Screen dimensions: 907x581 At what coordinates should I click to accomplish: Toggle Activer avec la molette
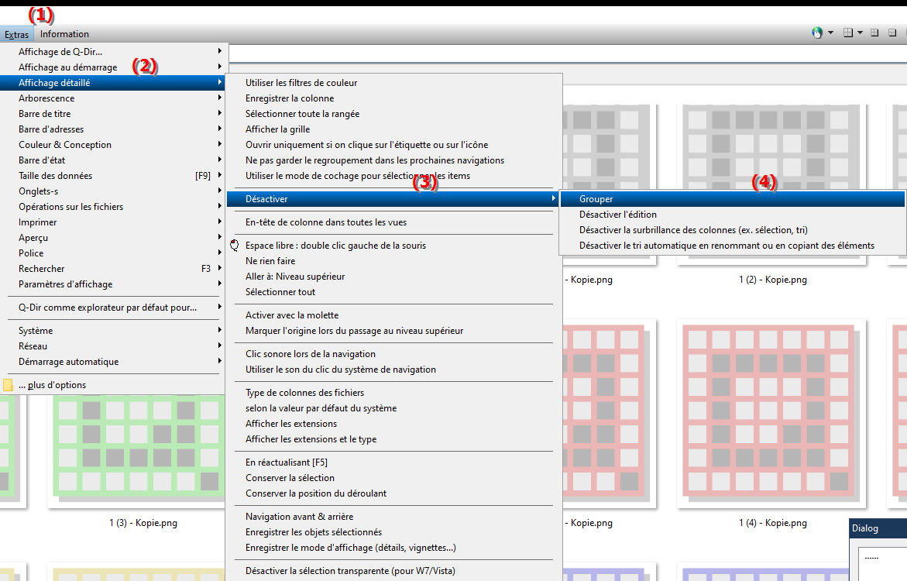click(x=393, y=316)
